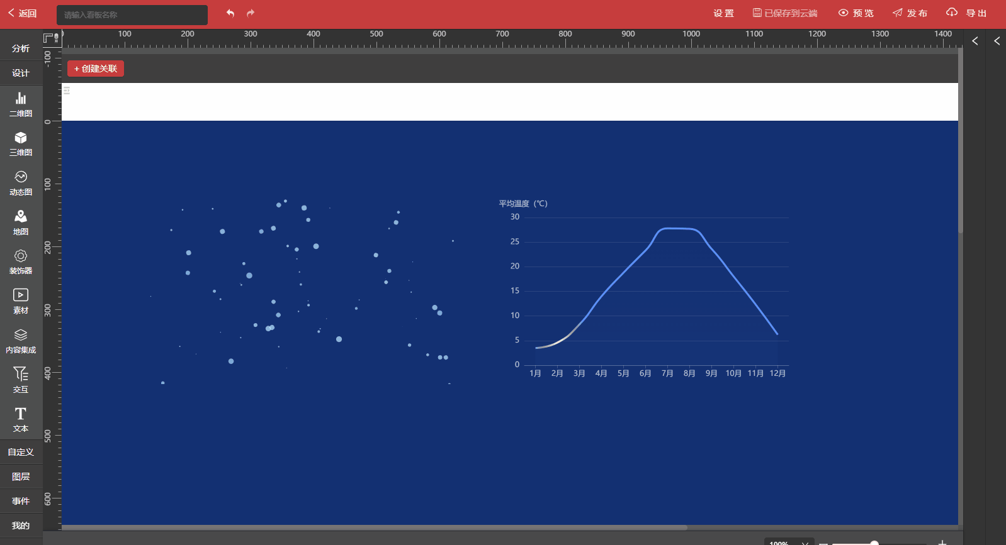1006x545 pixels.
Task: Click the undo arrow in top bar
Action: pos(230,13)
